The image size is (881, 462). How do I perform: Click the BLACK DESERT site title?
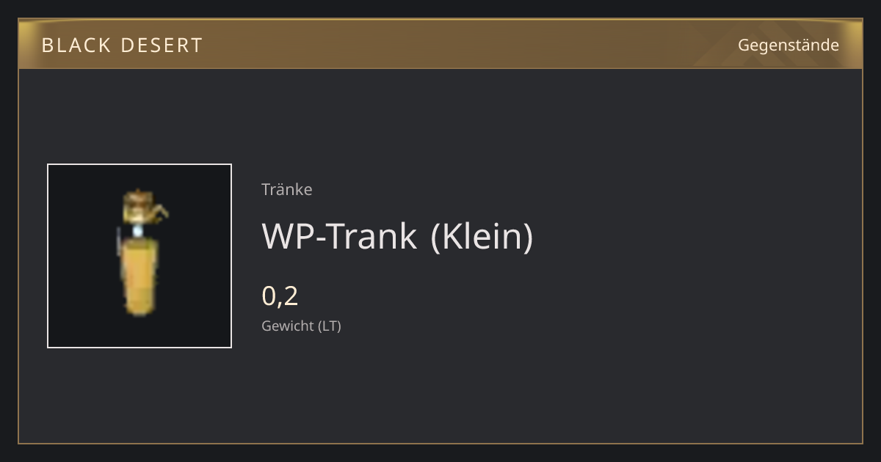pyautogui.click(x=122, y=45)
